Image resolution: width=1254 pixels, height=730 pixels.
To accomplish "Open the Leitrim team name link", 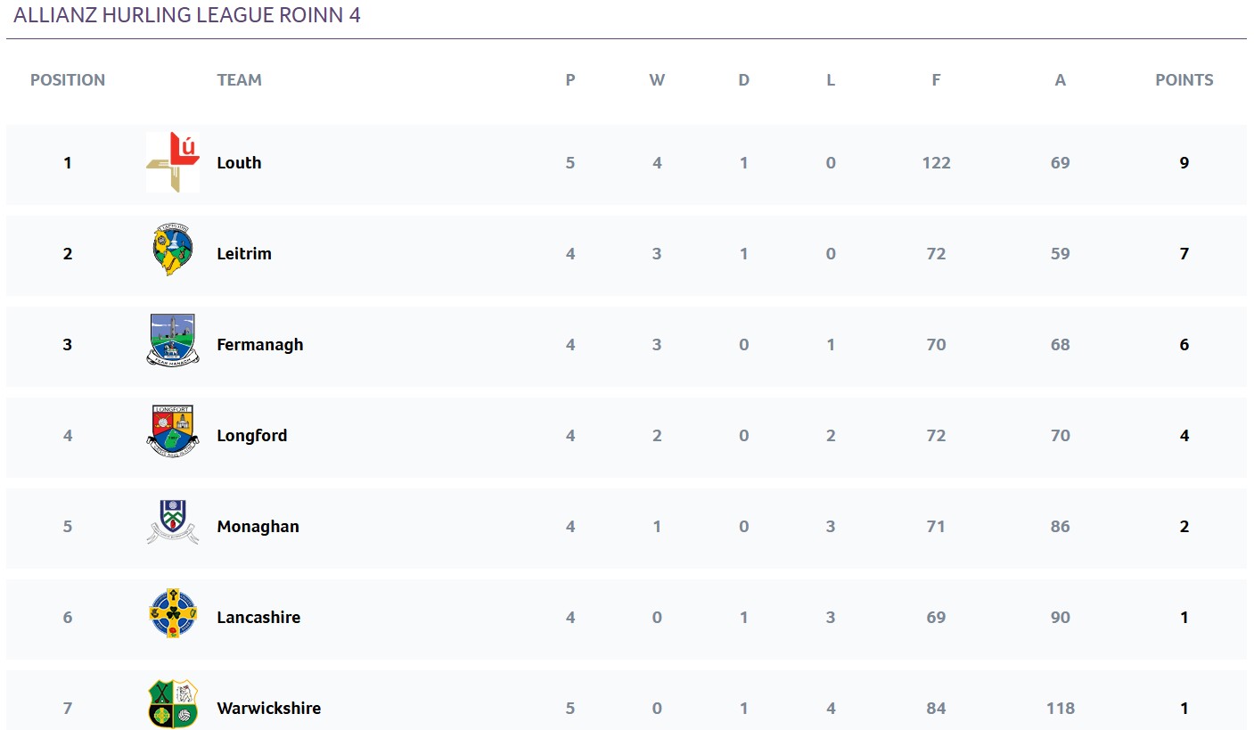I will coord(244,253).
